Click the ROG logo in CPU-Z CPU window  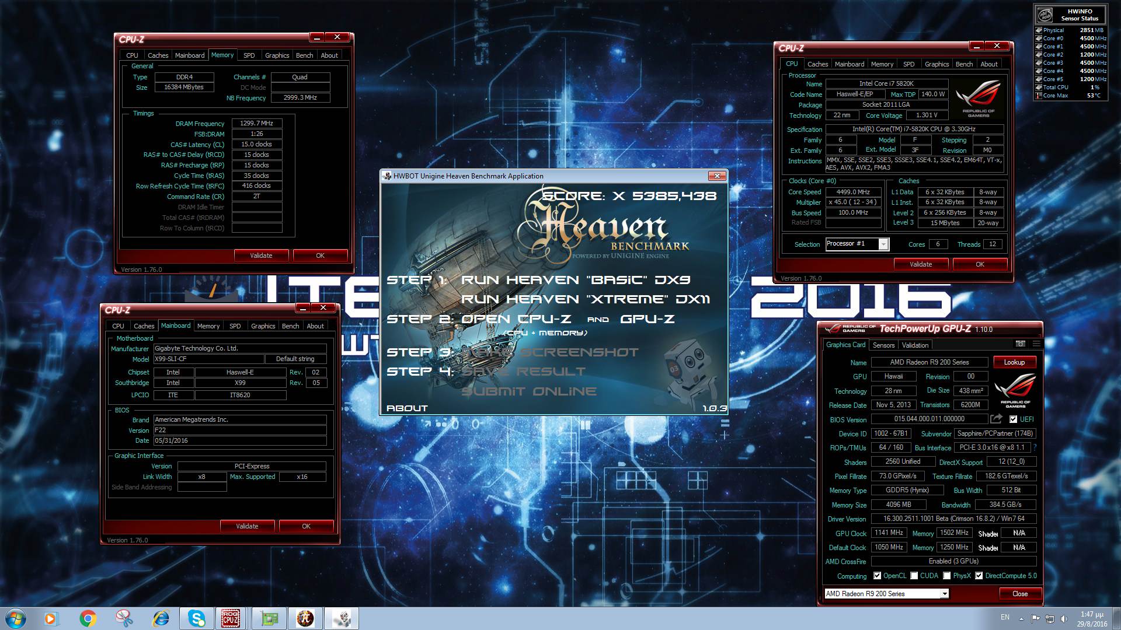pos(979,98)
